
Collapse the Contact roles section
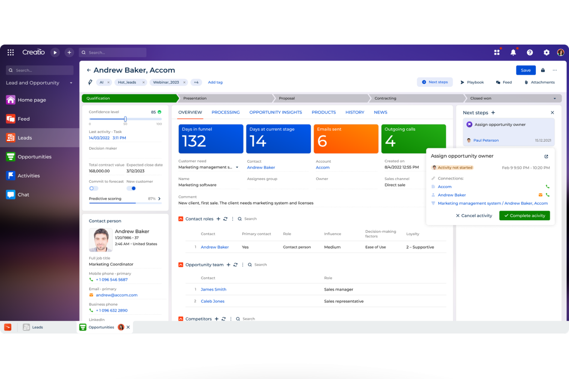tap(181, 219)
